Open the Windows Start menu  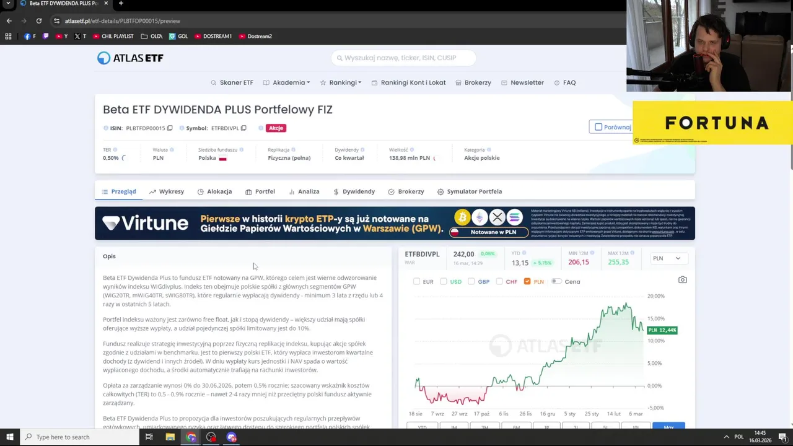pos(9,437)
